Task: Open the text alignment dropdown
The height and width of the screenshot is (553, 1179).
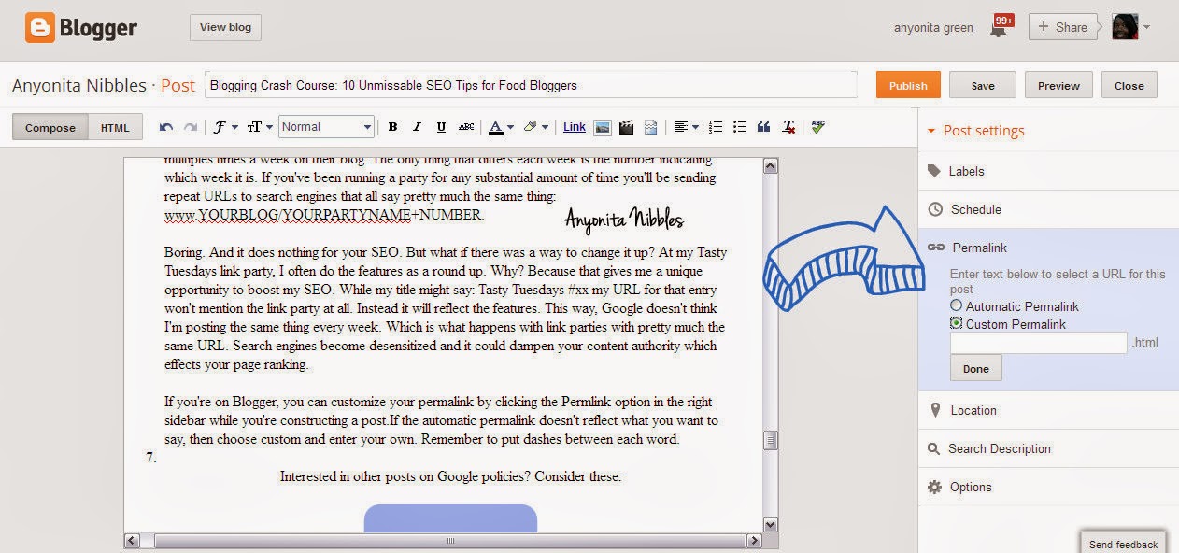Action: [x=685, y=127]
